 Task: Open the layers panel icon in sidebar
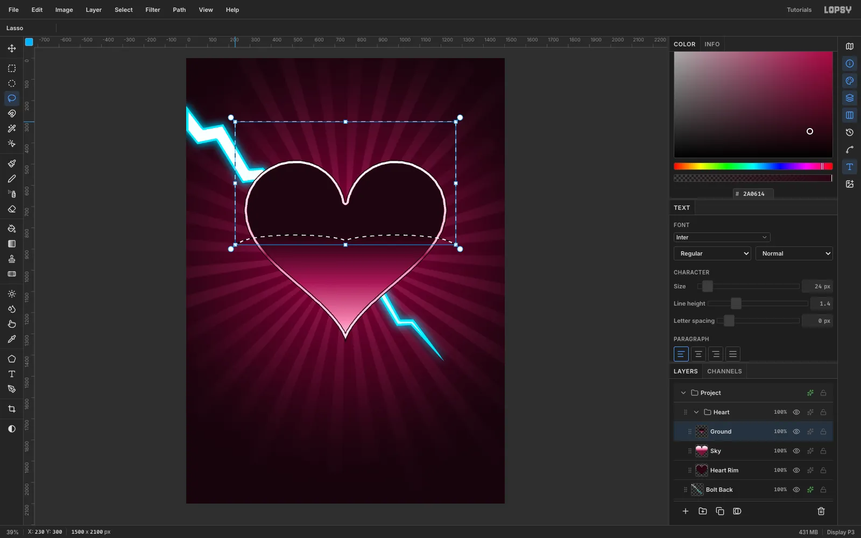coord(850,98)
